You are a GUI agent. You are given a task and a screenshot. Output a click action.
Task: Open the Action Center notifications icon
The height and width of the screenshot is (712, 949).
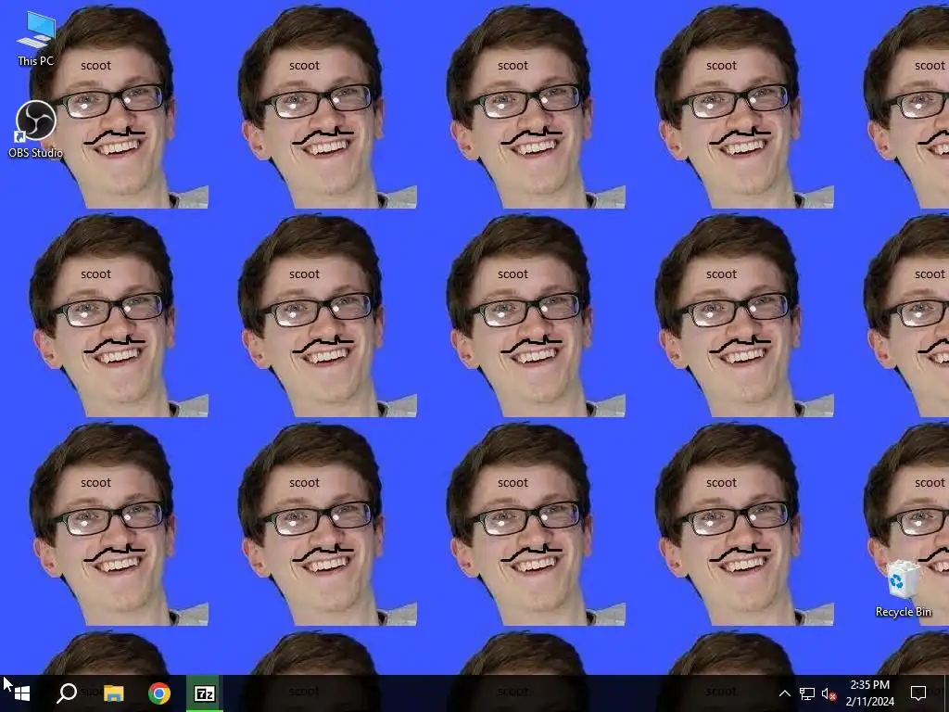918,693
